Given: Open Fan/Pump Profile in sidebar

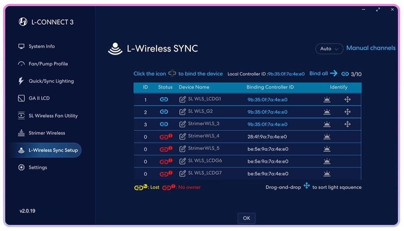Looking at the screenshot, I should click(x=48, y=64).
